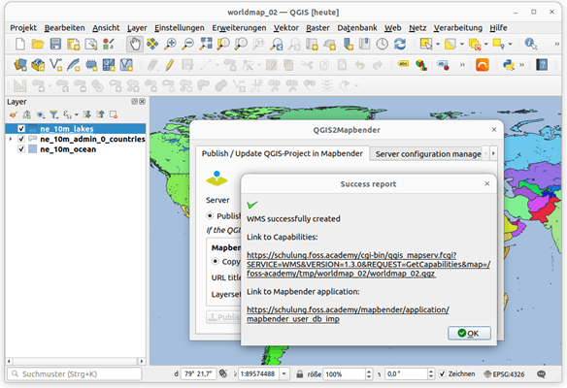567x388 pixels.
Task: Click the Suchmuster locator search field
Action: (x=75, y=373)
